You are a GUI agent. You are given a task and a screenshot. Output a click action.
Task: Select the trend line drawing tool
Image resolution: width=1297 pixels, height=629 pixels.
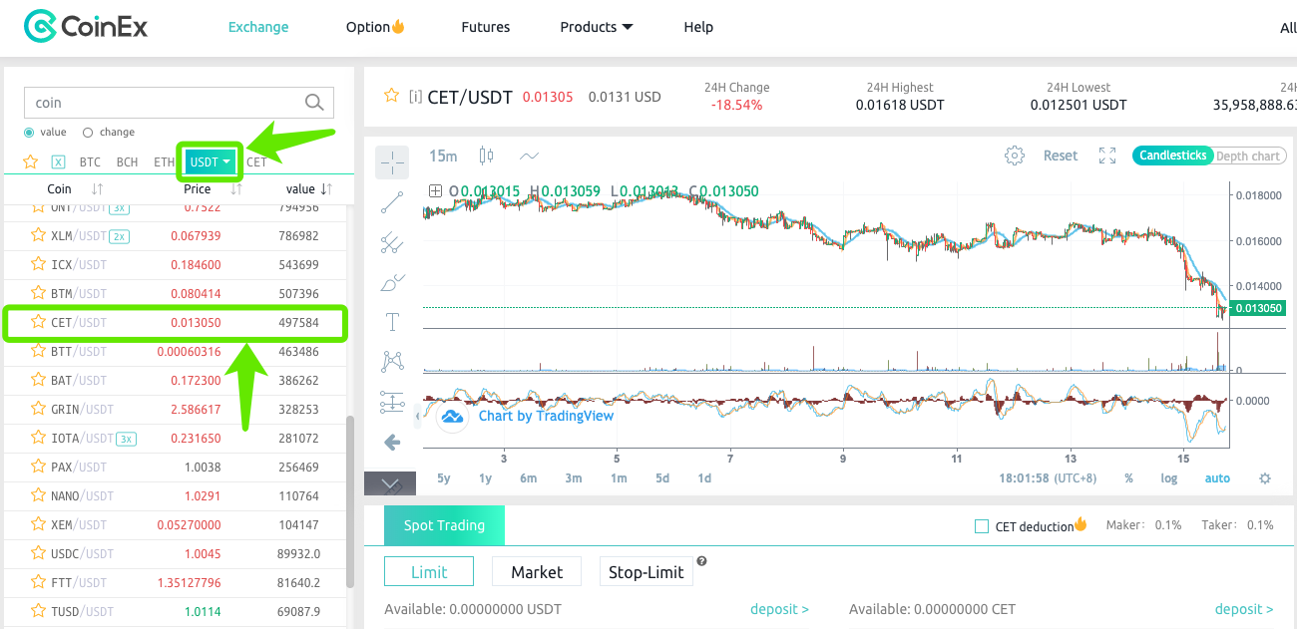tap(392, 201)
